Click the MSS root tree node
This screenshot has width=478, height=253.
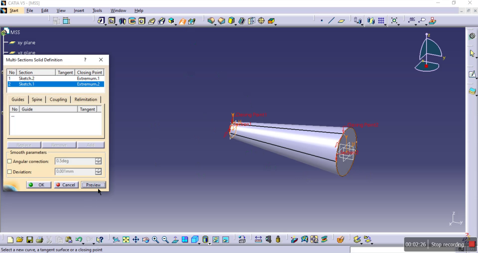tap(15, 32)
